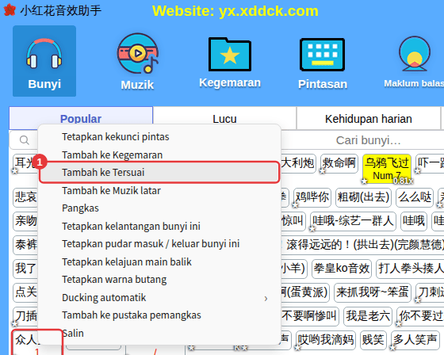Play the 悲哀 sound button
This screenshot has width=444, height=355.
(25, 197)
